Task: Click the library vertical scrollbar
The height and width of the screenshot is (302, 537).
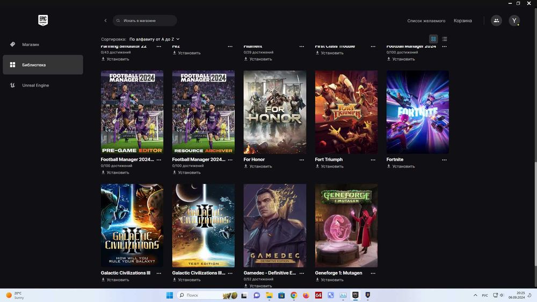Action: click(535, 213)
